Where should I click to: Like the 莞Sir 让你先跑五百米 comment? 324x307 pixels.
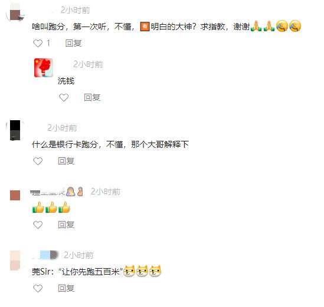pyautogui.click(x=38, y=288)
